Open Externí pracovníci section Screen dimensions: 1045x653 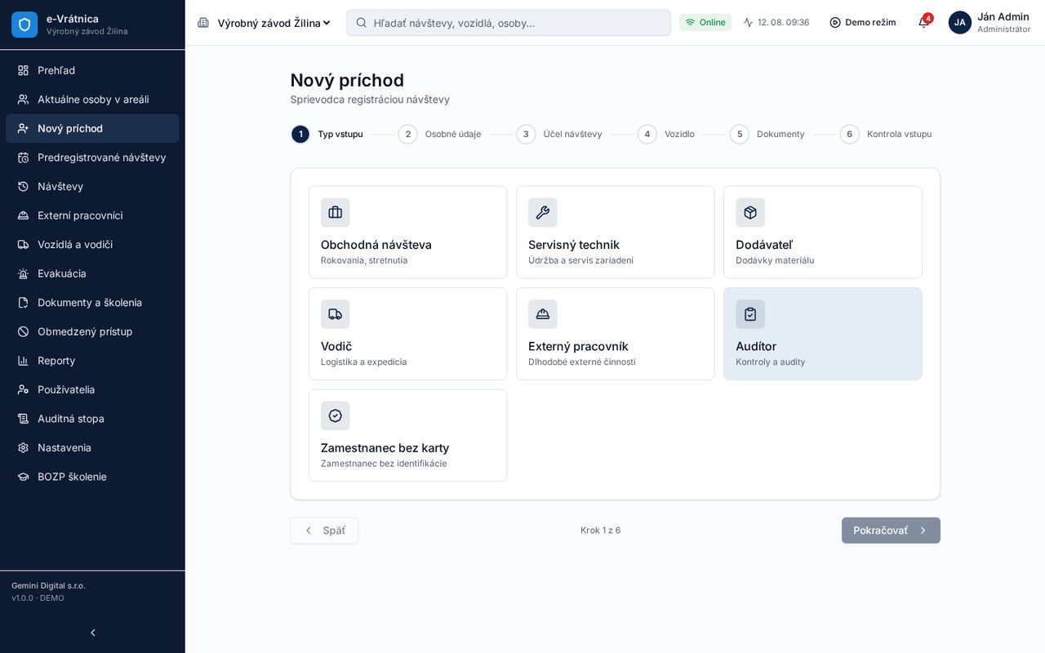(92, 215)
